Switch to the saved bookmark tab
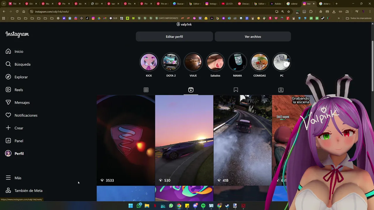 tap(236, 90)
